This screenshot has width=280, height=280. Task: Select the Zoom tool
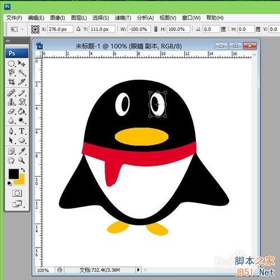[21, 160]
